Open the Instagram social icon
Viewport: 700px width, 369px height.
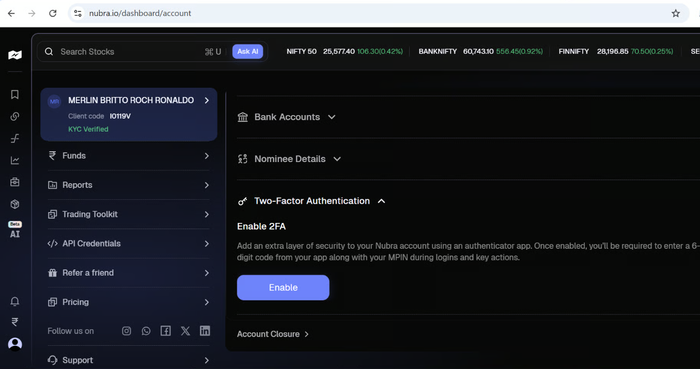[127, 331]
